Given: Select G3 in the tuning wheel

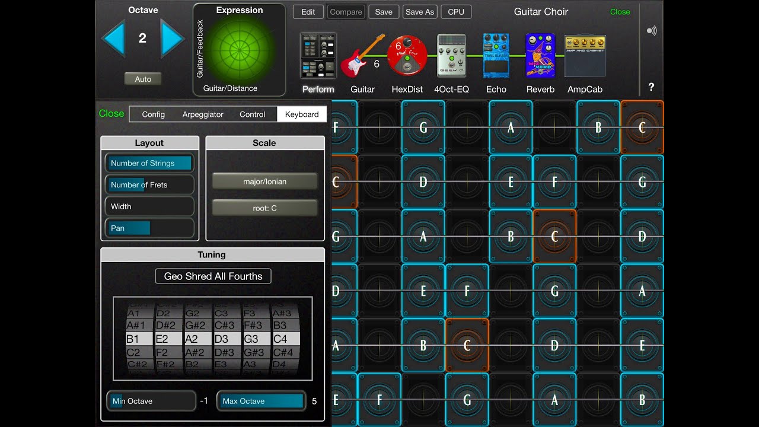Looking at the screenshot, I should 256,339.
